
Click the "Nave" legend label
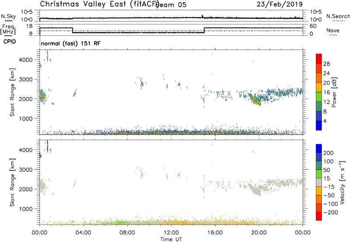[332, 30]
